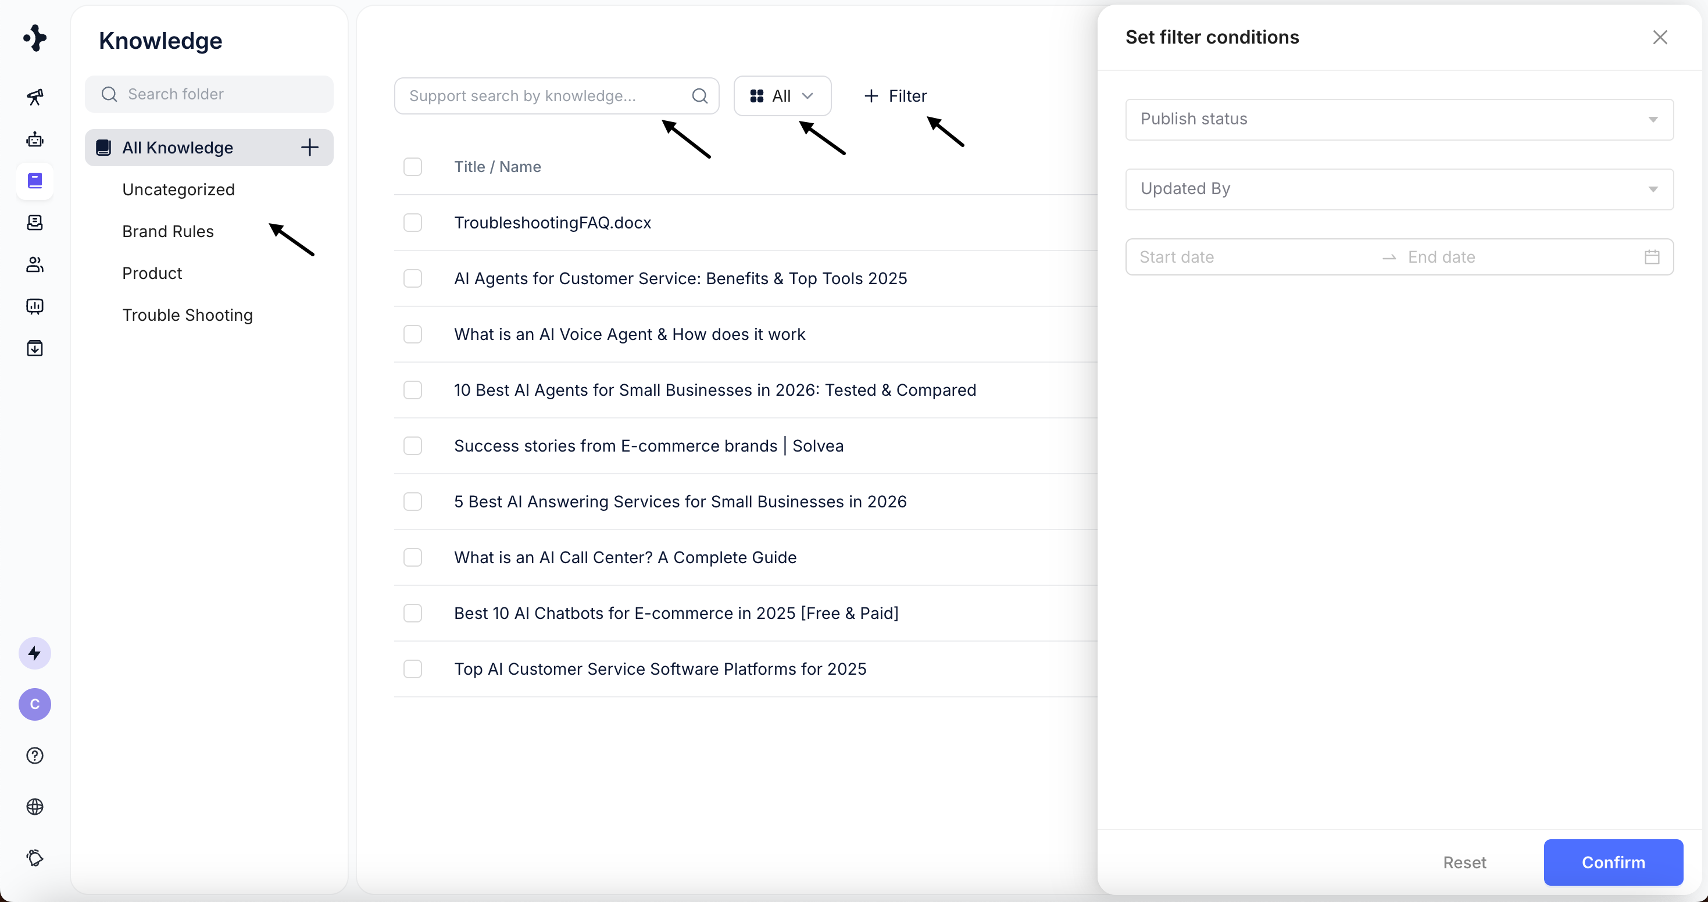Click the globe language icon
This screenshot has width=1708, height=902.
pos(34,807)
